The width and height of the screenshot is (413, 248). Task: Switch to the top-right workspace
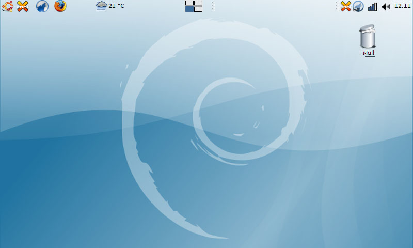(198, 3)
